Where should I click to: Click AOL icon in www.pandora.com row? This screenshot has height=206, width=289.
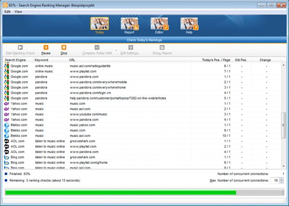point(6,152)
